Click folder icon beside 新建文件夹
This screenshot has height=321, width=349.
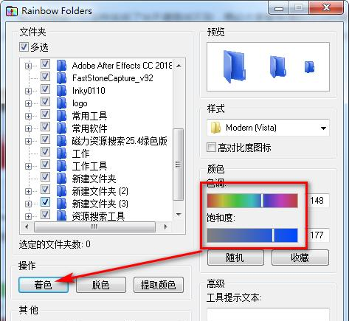pyautogui.click(x=61, y=179)
